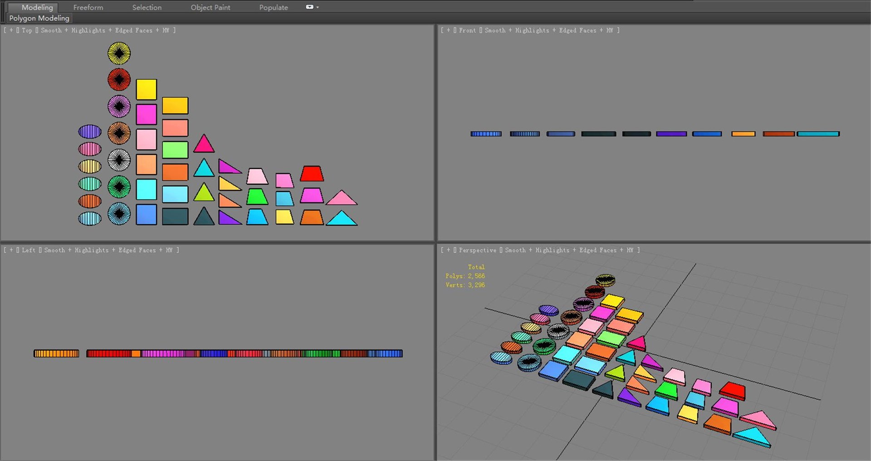Select the orange bar in Front viewport
The height and width of the screenshot is (461, 871).
click(744, 134)
